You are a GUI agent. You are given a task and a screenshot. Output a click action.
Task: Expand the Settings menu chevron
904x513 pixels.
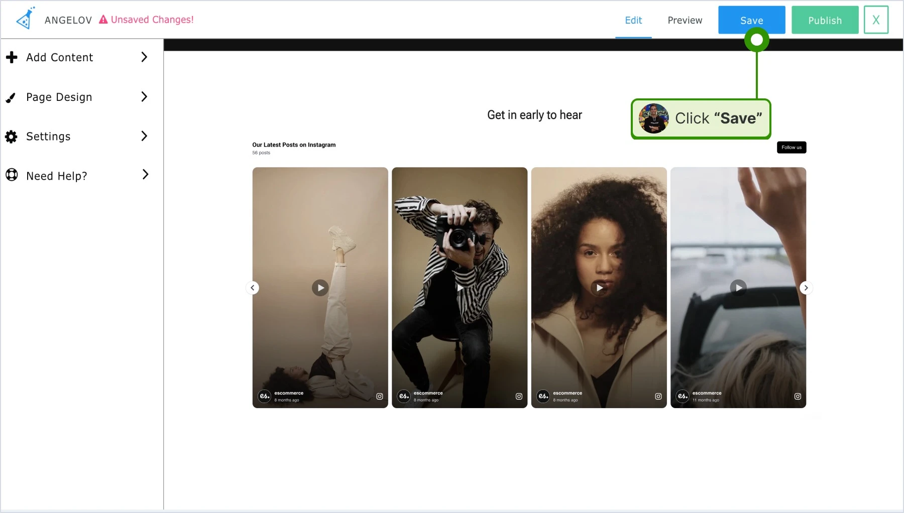[x=144, y=136]
